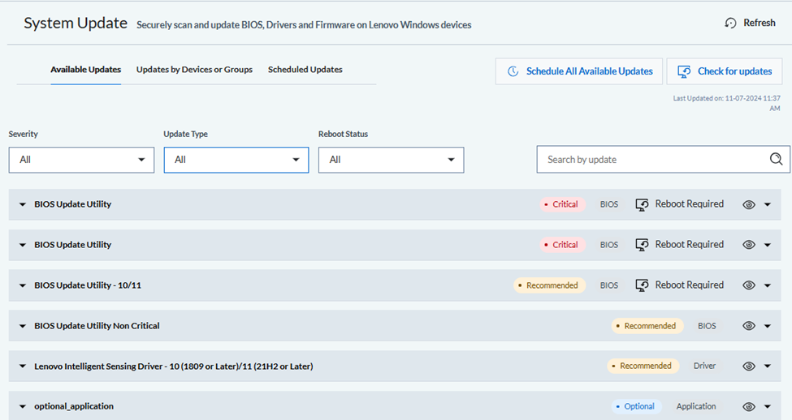Expand BIOS Update Utility Non Critical left arrow
The width and height of the screenshot is (792, 420).
22,326
